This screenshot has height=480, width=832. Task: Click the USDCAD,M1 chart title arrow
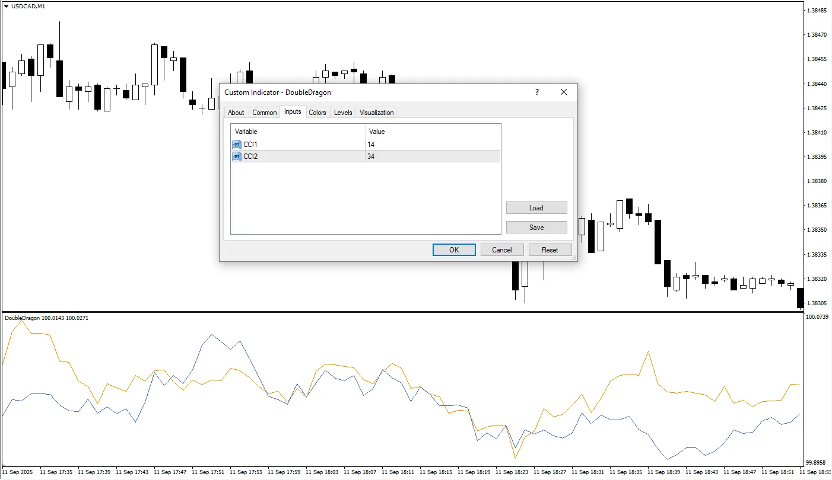click(6, 6)
